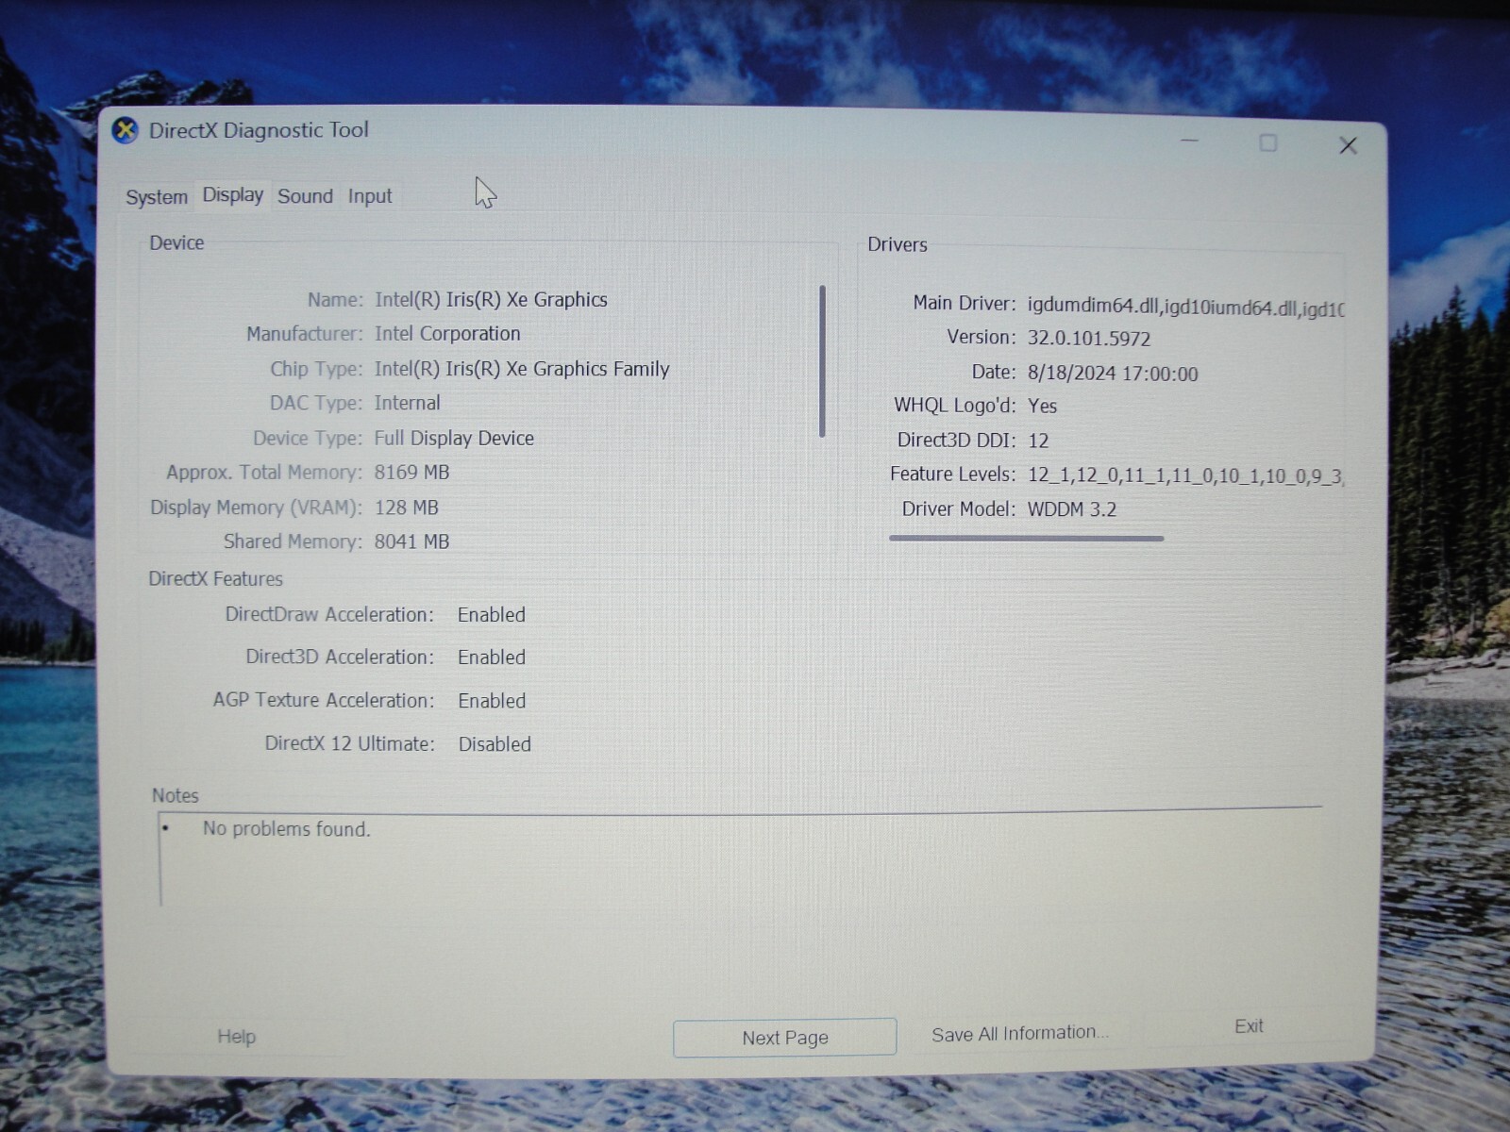Image resolution: width=1510 pixels, height=1132 pixels.
Task: Click the AGP Texture Acceleration 'Enabled' value
Action: tap(492, 701)
